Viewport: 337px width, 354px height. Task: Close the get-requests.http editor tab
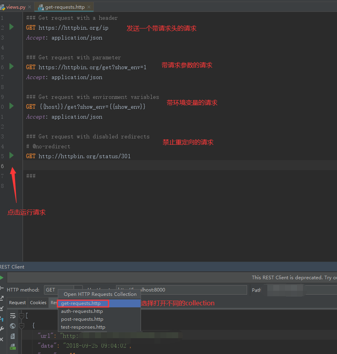pos(89,7)
